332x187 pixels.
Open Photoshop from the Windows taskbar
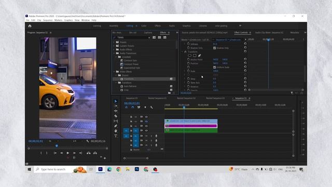pyautogui.click(x=137, y=169)
